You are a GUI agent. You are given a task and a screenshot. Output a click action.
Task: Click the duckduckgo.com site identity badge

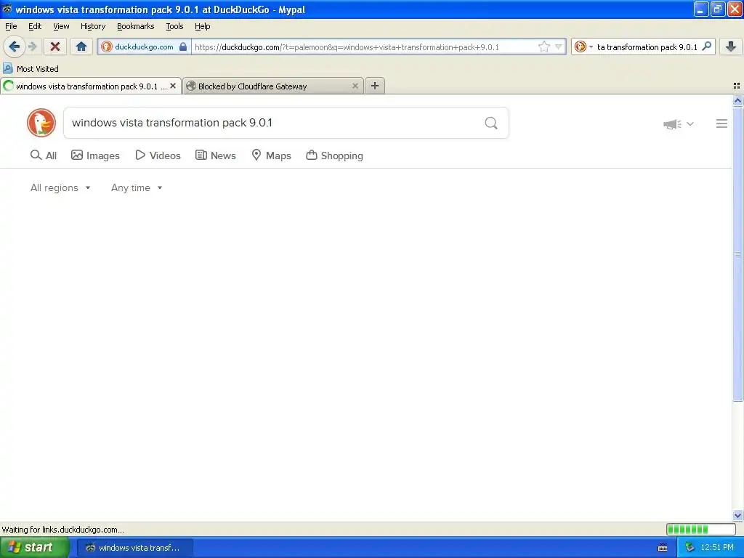point(145,46)
